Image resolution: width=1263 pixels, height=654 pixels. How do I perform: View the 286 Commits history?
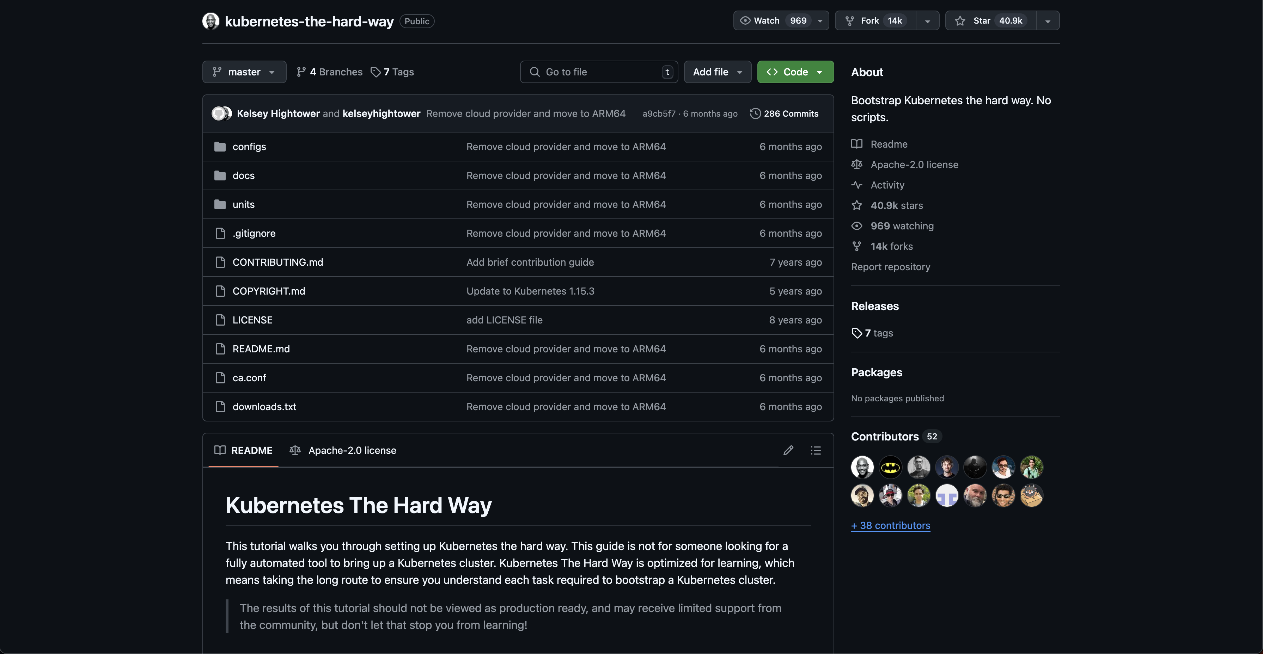coord(784,114)
